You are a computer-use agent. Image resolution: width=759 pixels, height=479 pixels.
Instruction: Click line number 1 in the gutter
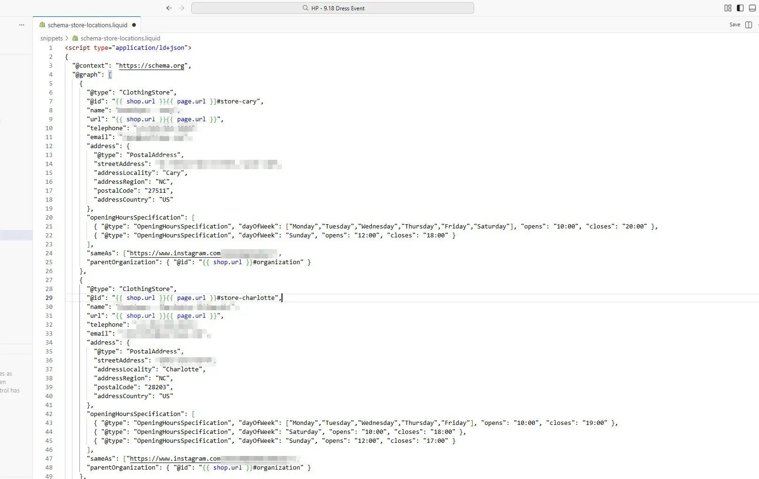tap(51, 48)
